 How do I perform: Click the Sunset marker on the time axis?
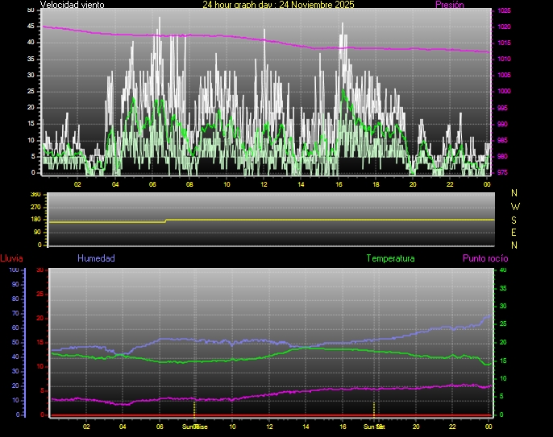[373, 427]
